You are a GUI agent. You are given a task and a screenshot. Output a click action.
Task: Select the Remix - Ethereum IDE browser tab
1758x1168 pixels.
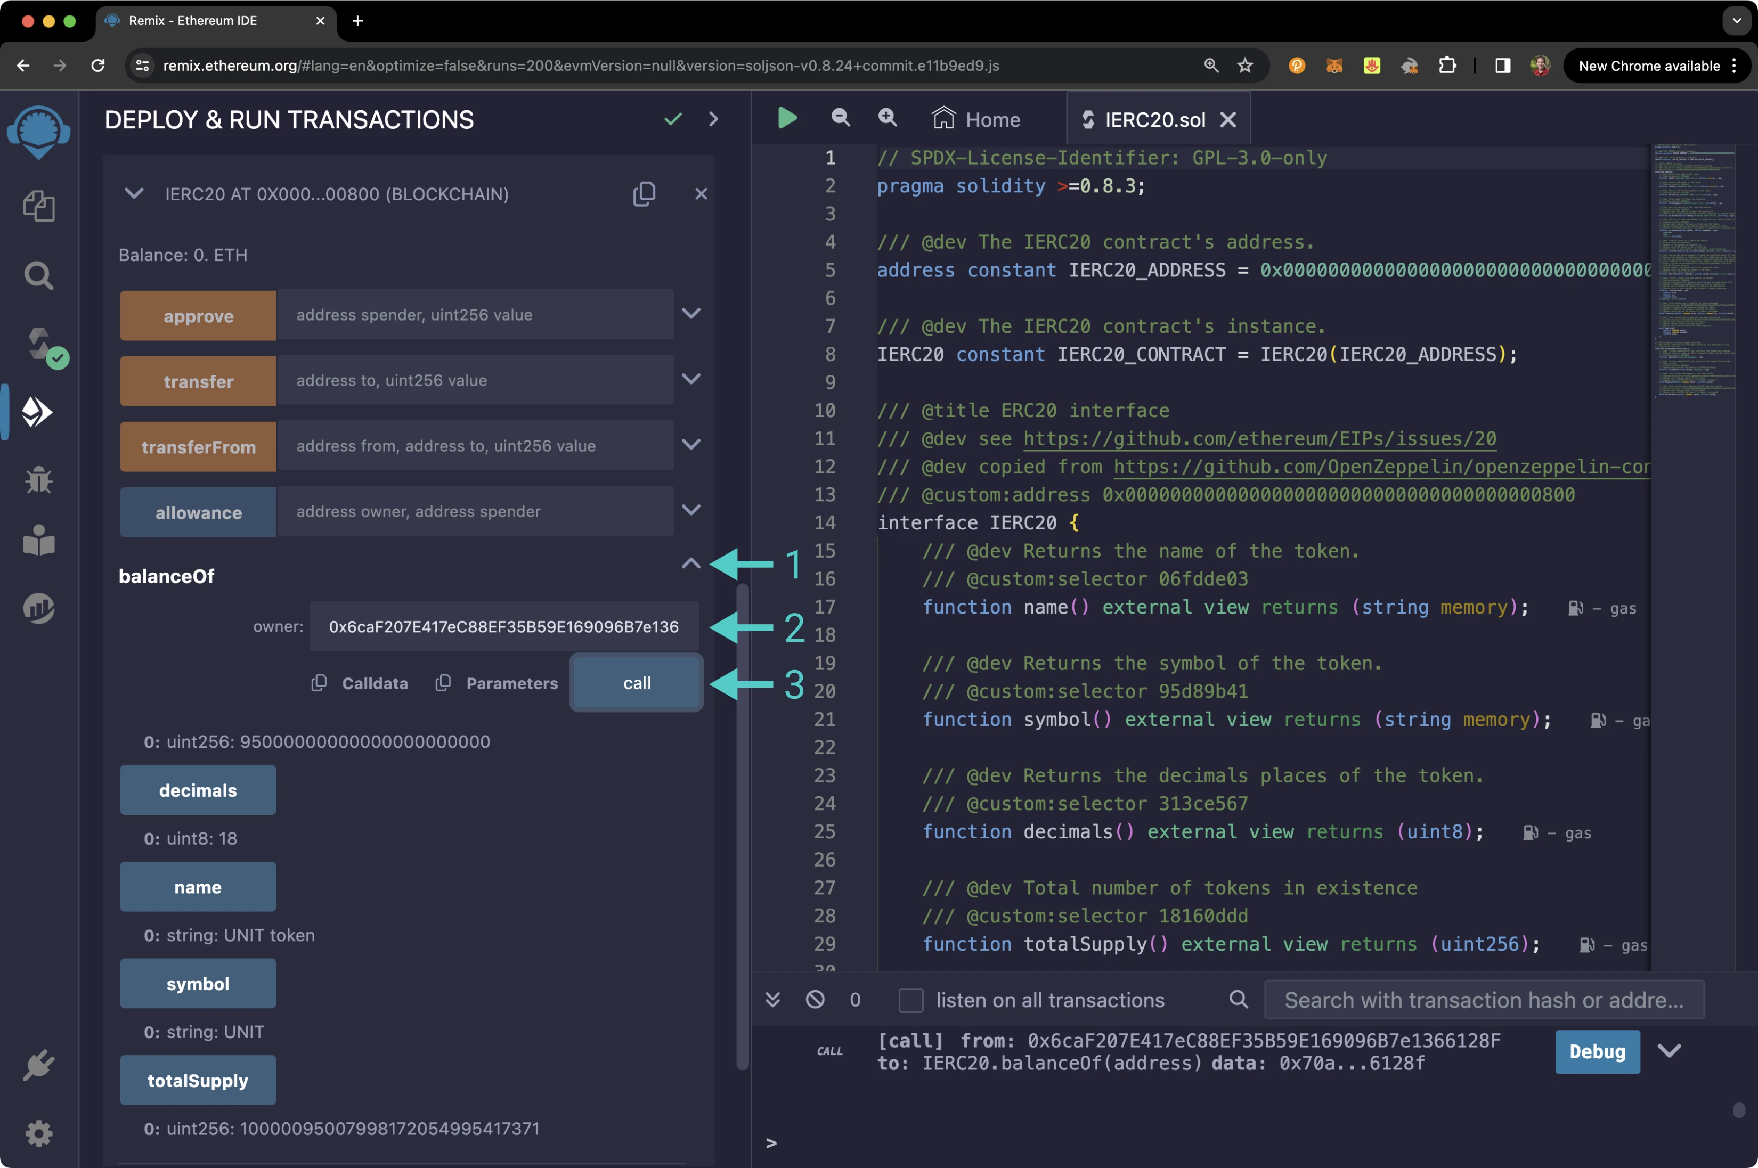point(216,21)
